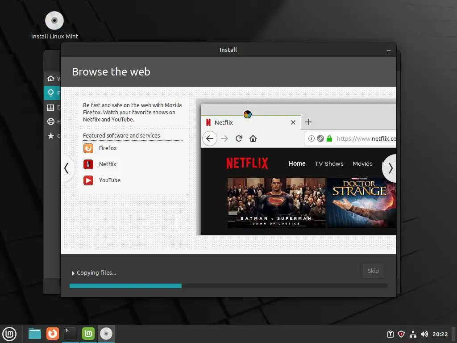Click the back arrow in slideshow browser
457x343 pixels.
[x=210, y=138]
